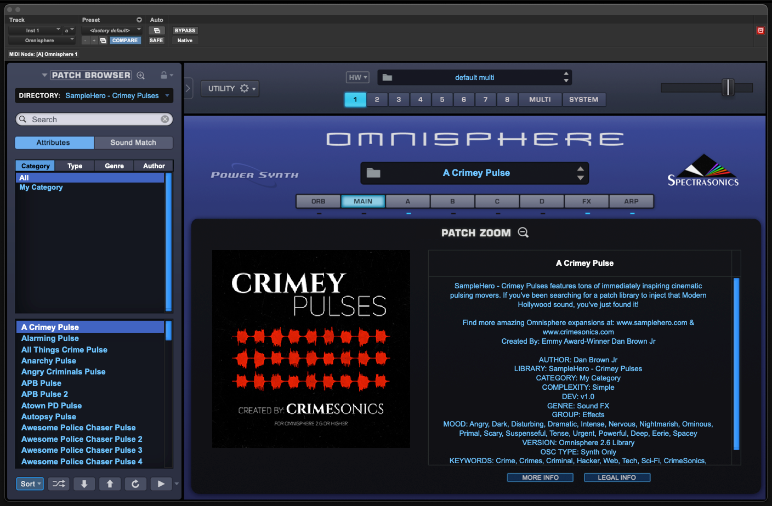772x506 pixels.
Task: Open the factory default preset dropdown
Action: [112, 31]
